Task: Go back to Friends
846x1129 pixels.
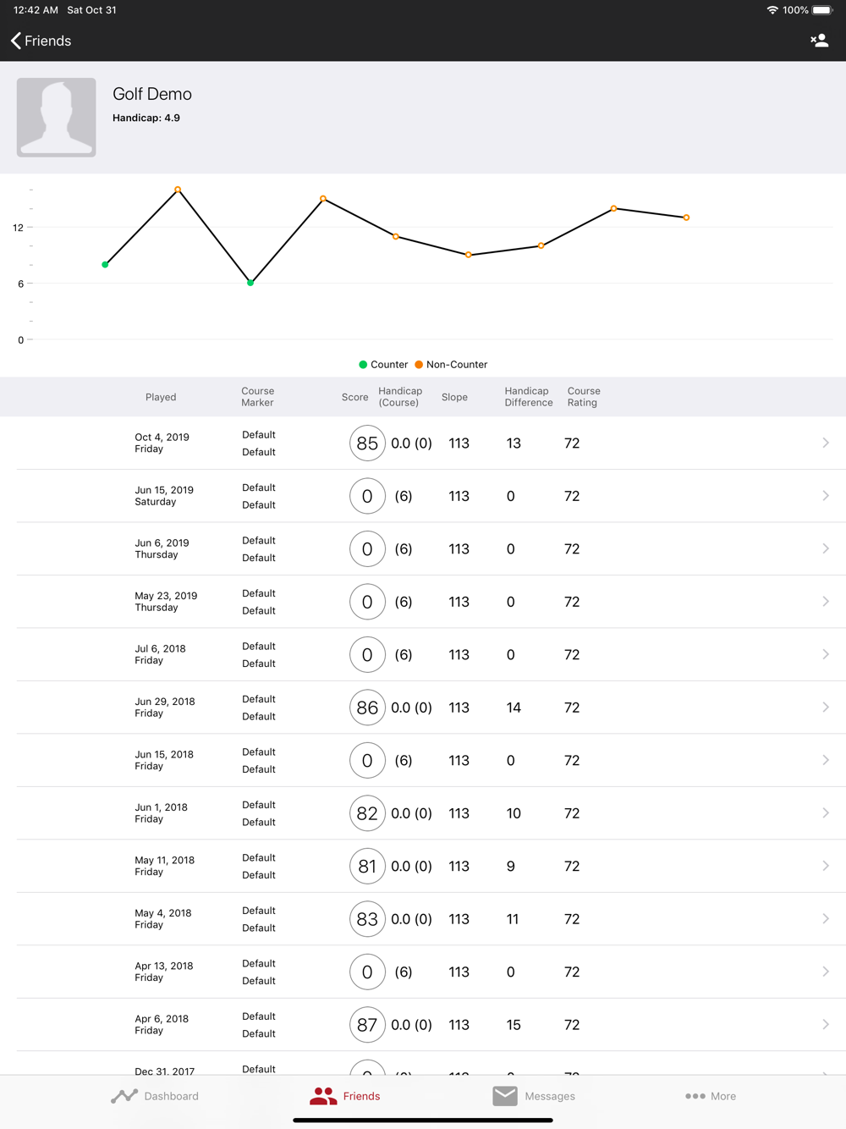Action: 41,41
